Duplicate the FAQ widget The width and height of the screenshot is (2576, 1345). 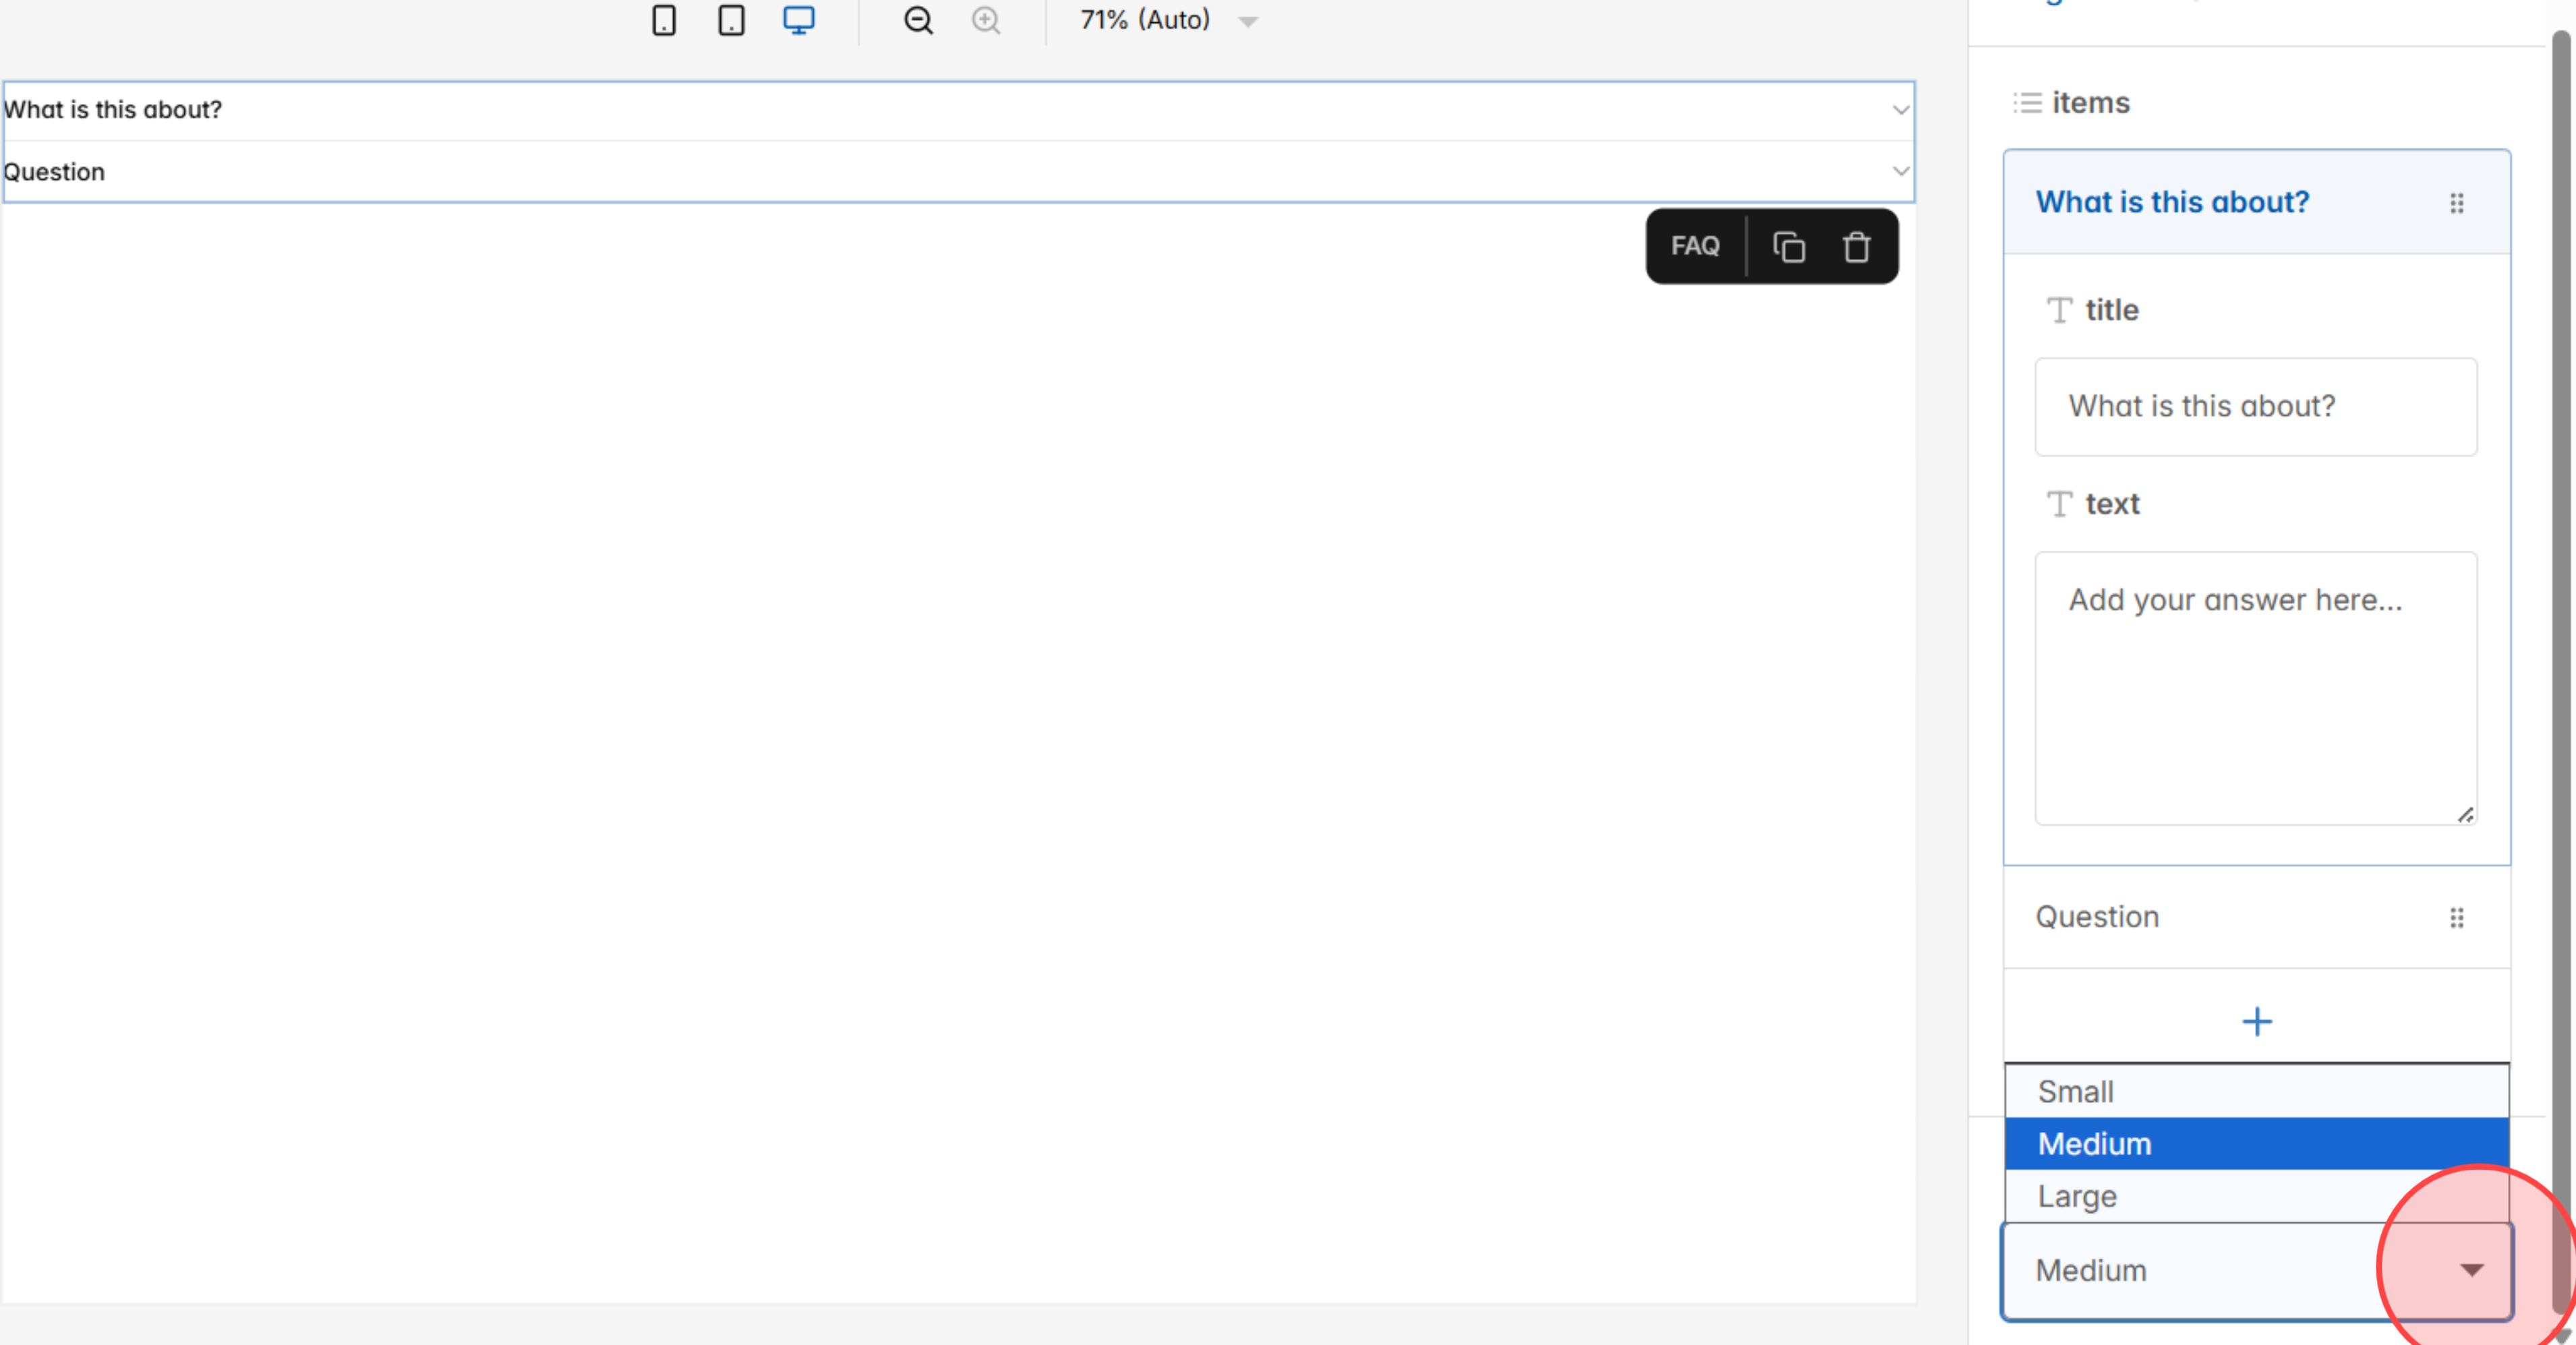[1788, 246]
